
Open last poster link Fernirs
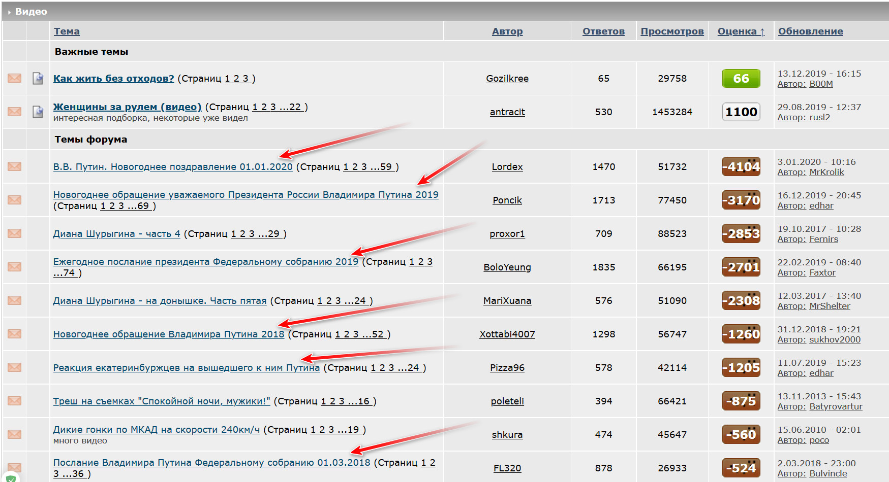pyautogui.click(x=823, y=239)
